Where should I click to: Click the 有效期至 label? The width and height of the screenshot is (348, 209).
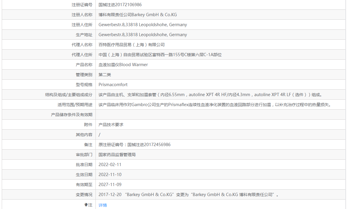coord(84,184)
